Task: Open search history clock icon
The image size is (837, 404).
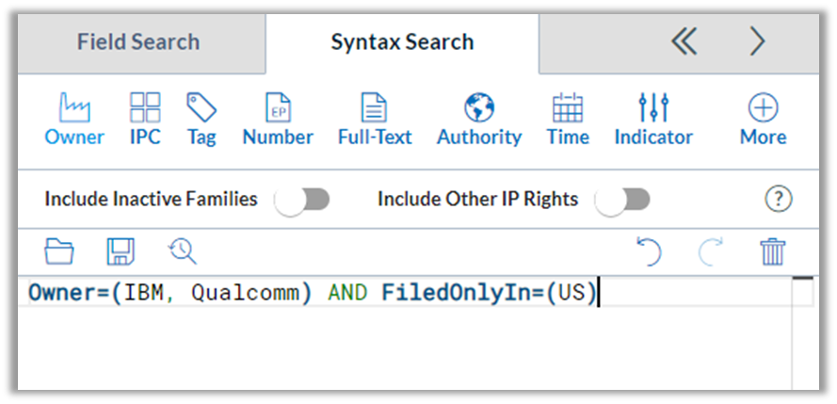Action: coord(183,251)
